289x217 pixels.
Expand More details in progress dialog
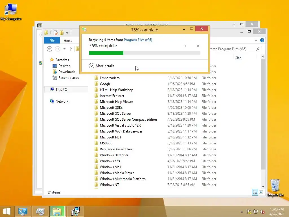click(x=101, y=66)
